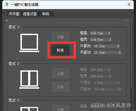The image size is (136, 111).
Task: Click the spinner arrows for 款式 2 外窗台
Action: [x=118, y=83]
